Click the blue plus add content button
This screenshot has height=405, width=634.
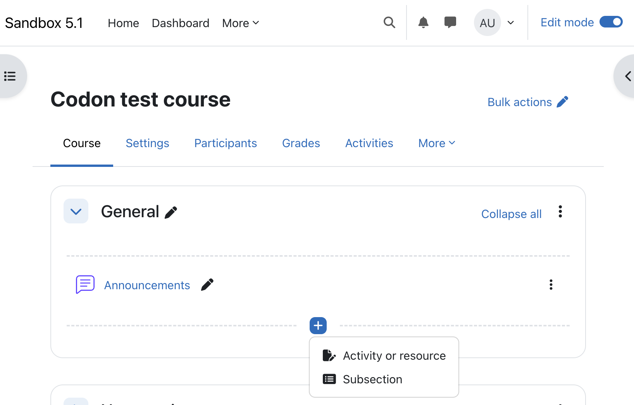click(318, 326)
